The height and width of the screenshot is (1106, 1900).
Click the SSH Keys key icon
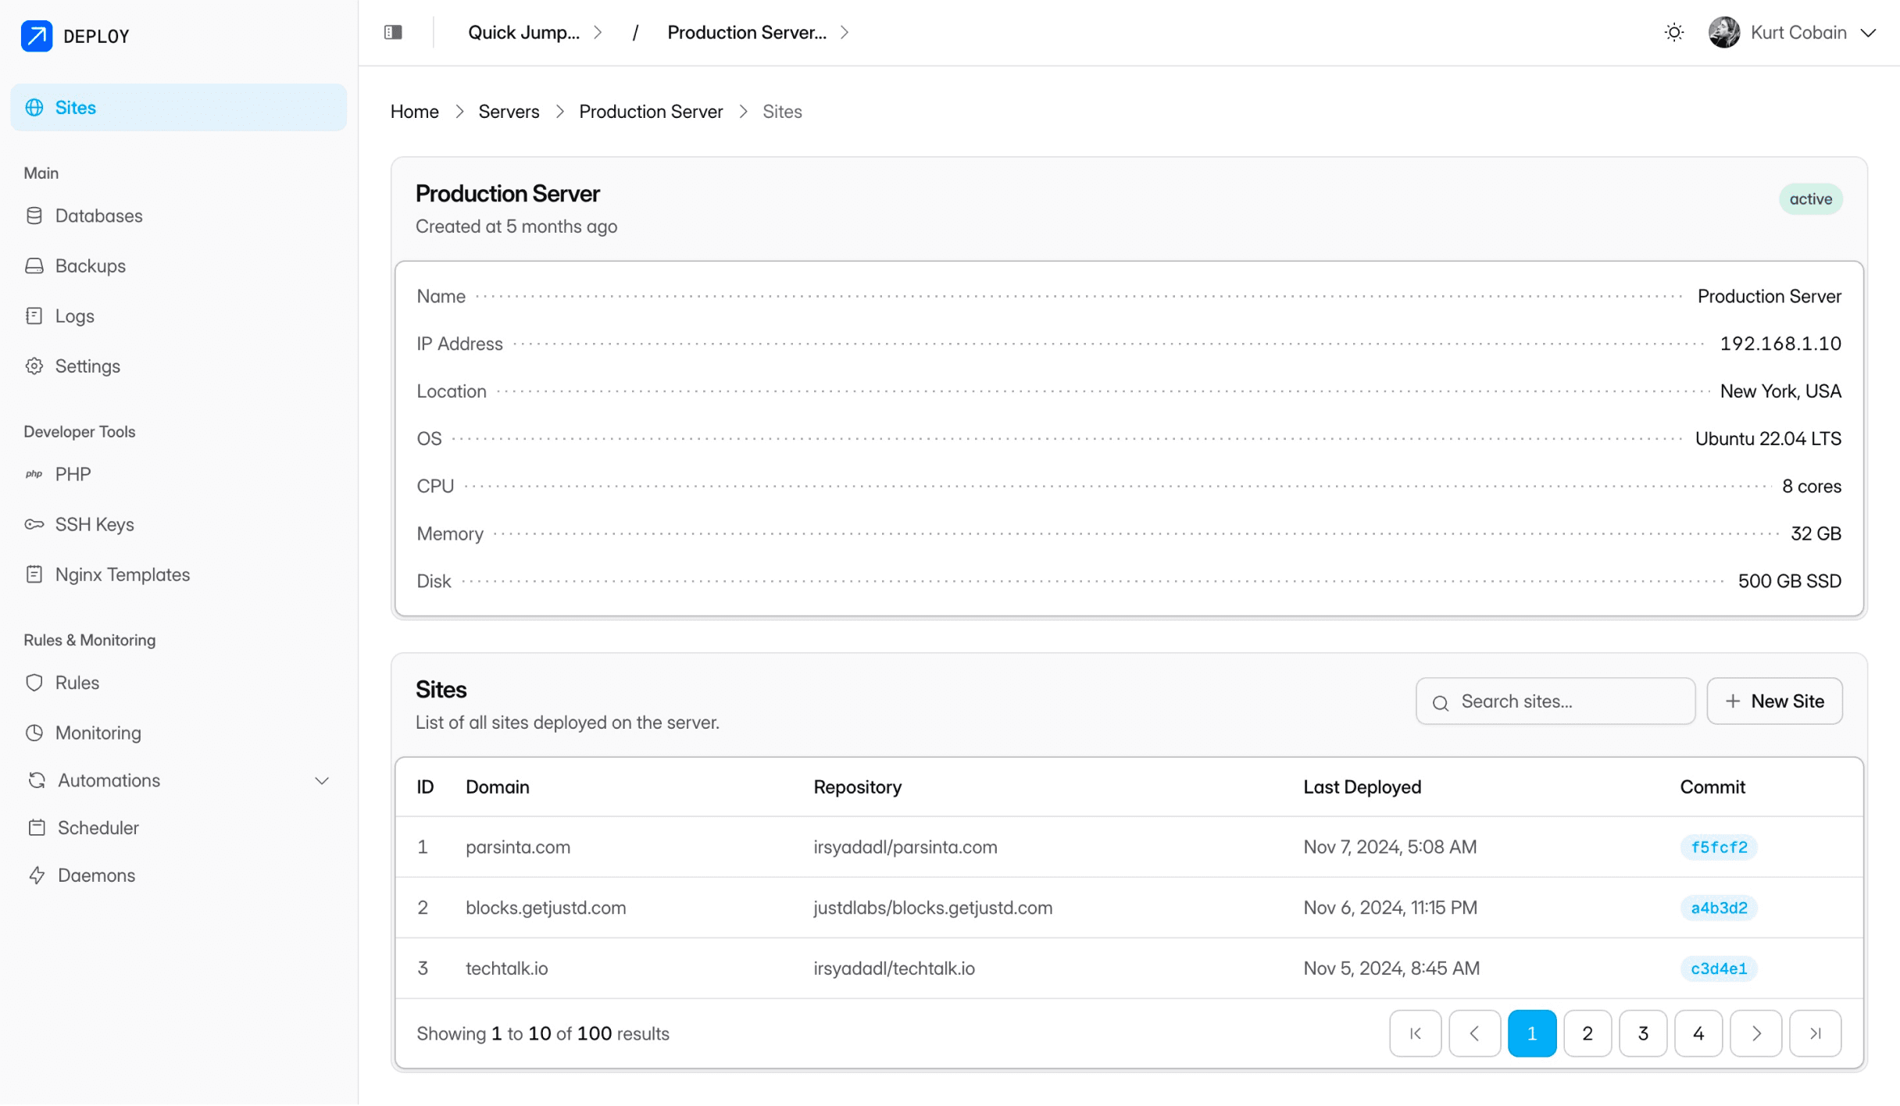coord(34,524)
